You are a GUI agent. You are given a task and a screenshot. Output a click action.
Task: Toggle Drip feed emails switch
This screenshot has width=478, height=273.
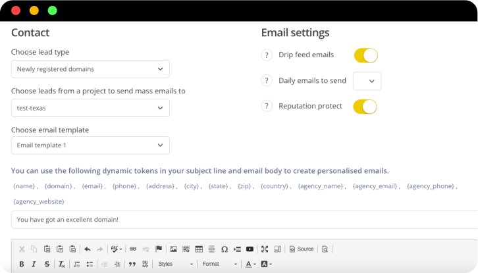365,55
